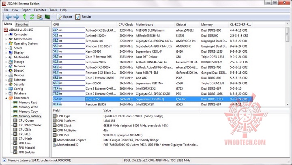
Task: Select the Software icon in tree
Action: tap(11, 80)
